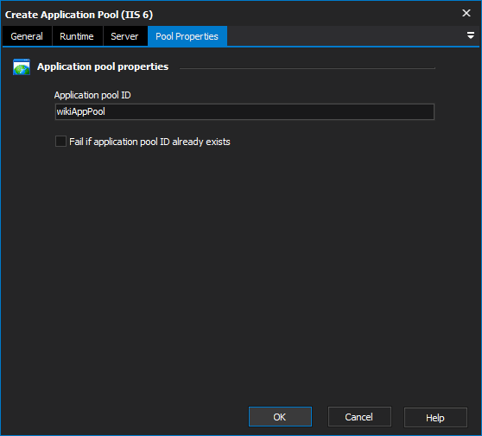Select the Pool Properties tab
Screen dimensions: 482x436
point(187,36)
